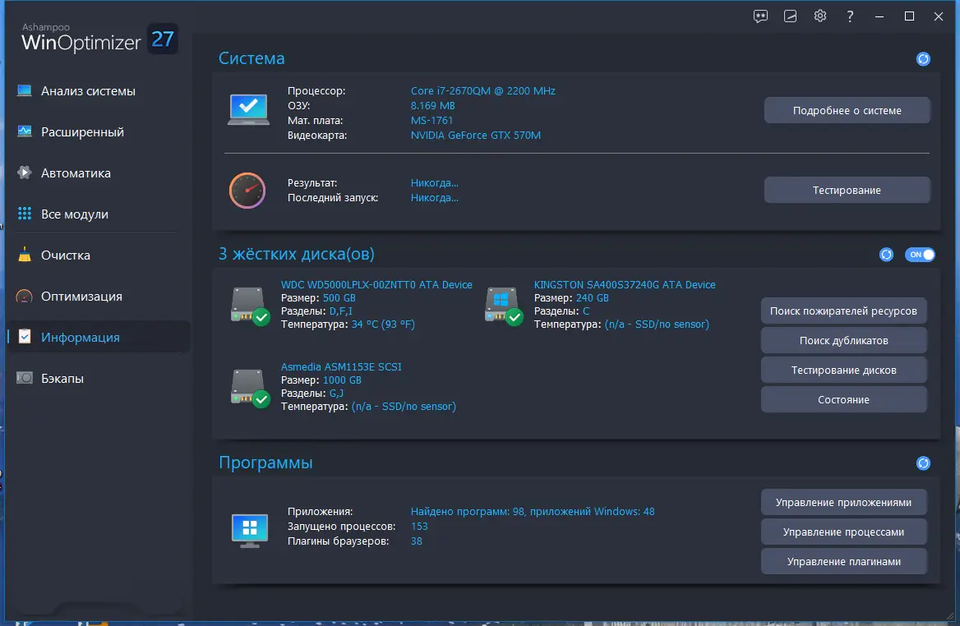Click the grid icon beside Все модули
Viewport: 960px width, 626px height.
(x=25, y=214)
